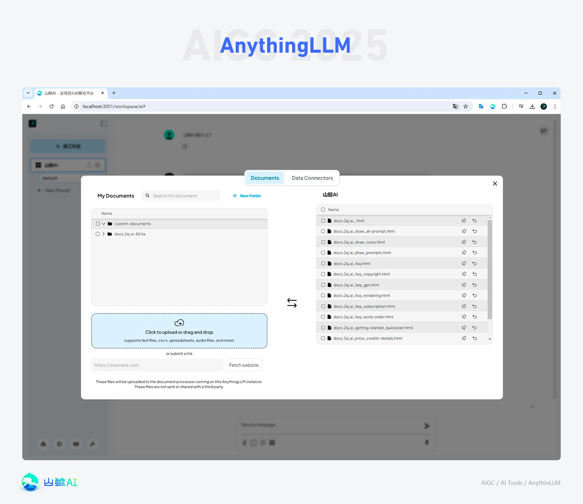Open the browser downloads icon
This screenshot has height=504, width=583.
(x=532, y=106)
